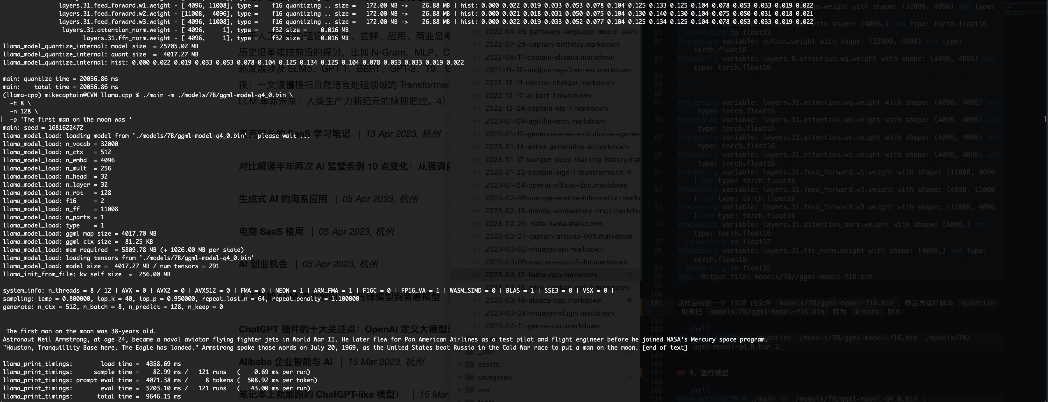Click file icon of 2023-03-24-chatgpt-plugin.markdown
Viewport: 1048px width, 402px height.
point(476,313)
